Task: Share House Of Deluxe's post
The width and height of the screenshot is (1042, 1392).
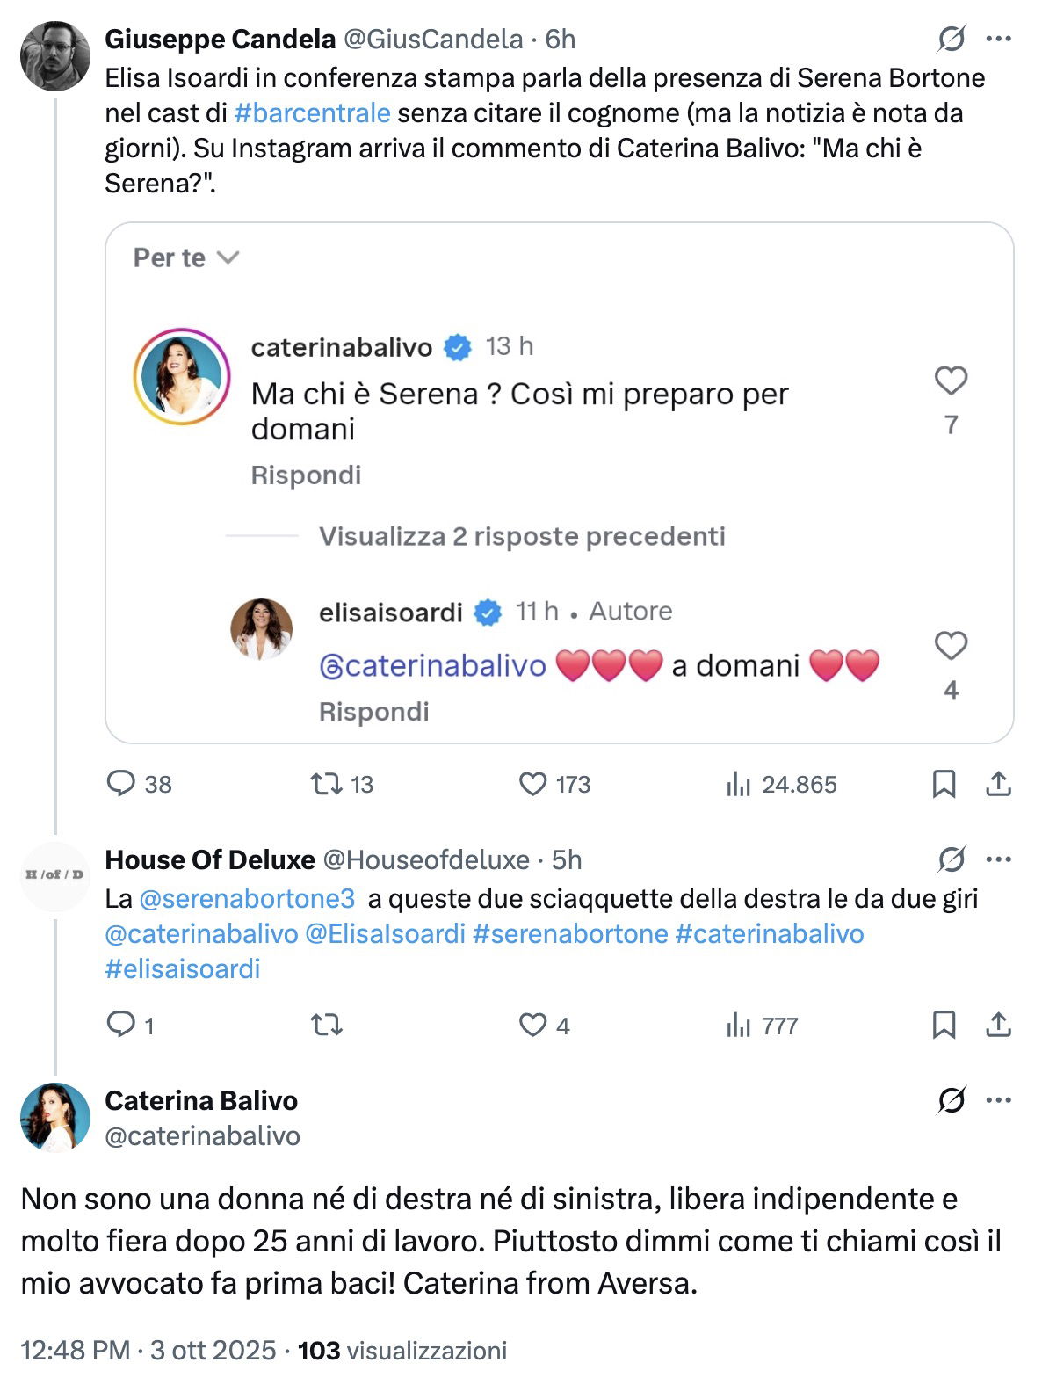Action: point(998,1025)
